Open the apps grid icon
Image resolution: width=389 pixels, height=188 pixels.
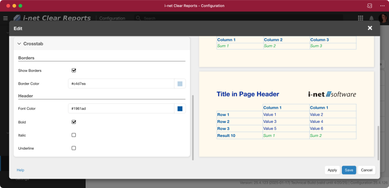tap(360, 18)
